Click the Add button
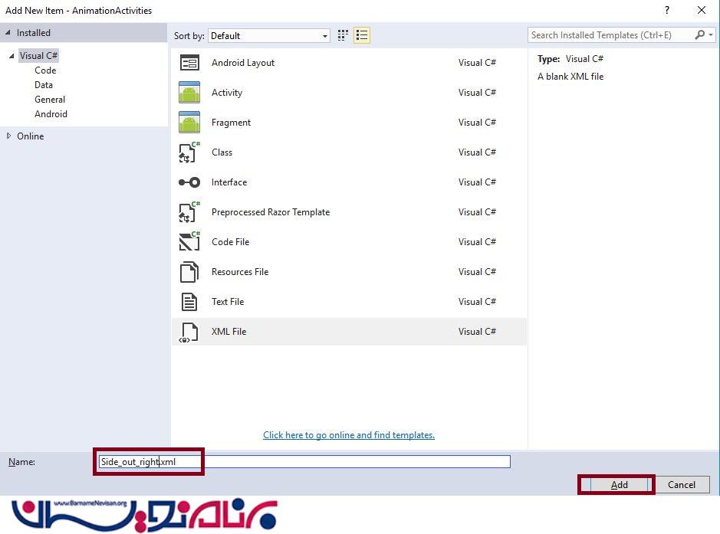The height and width of the screenshot is (534, 720). tap(619, 484)
